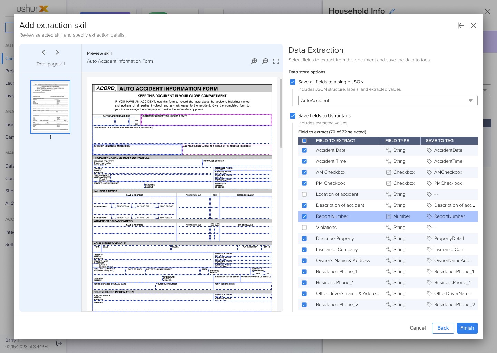
Task: Toggle the select-all checkbox in table header
Action: click(304, 141)
